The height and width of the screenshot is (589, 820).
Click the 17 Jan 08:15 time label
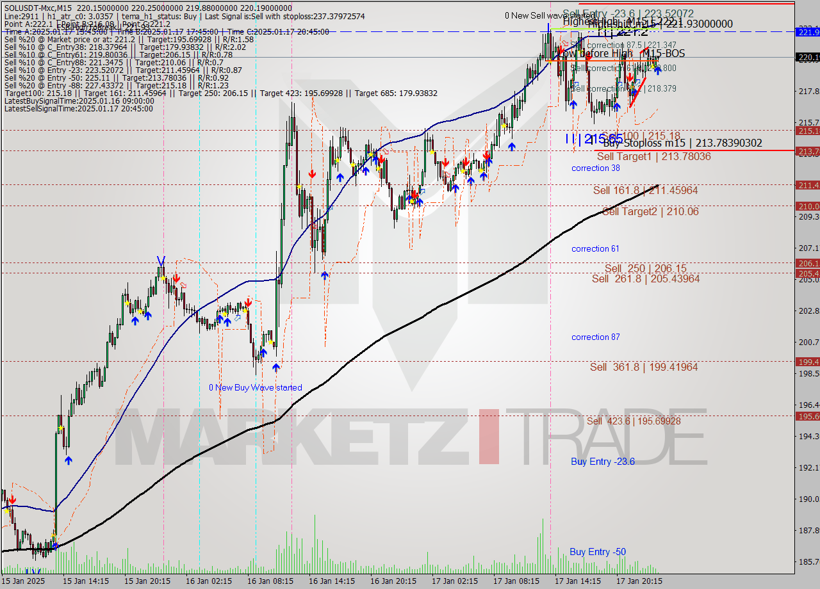516,581
